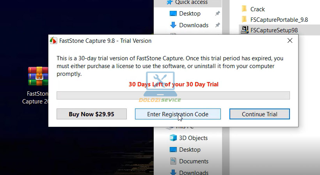Image resolution: width=320 pixels, height=175 pixels.
Task: Close the FastStone Capture trial dialog
Action: click(290, 40)
